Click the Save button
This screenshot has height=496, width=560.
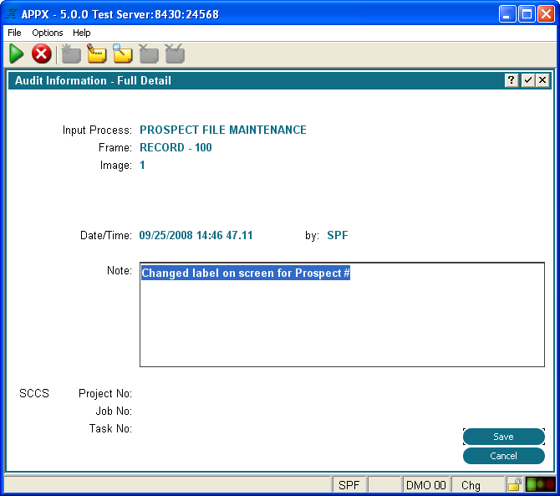pos(503,437)
